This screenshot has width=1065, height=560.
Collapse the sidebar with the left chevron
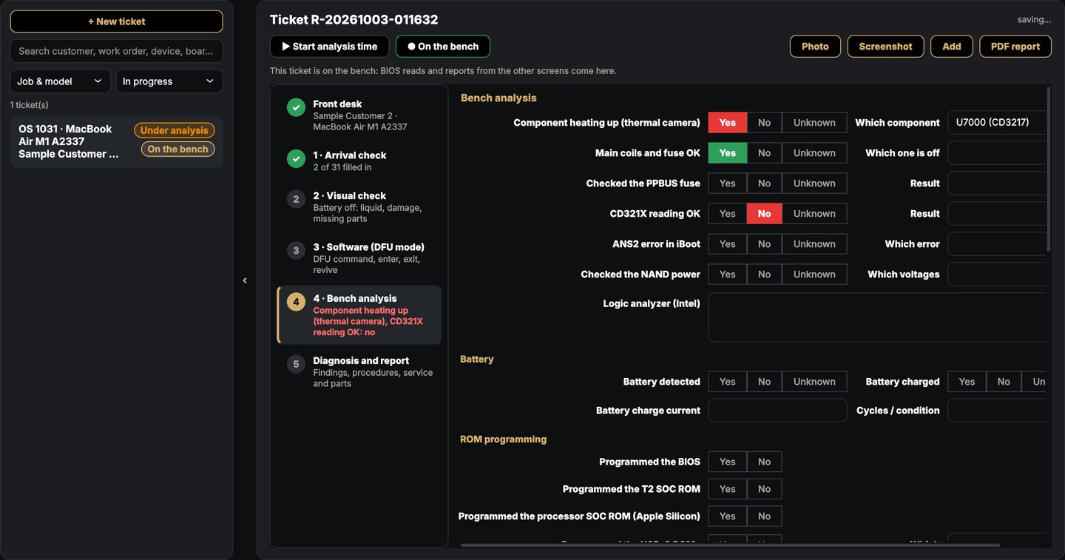(245, 280)
